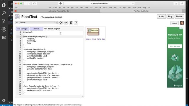This screenshot has width=189, height=106.
Task: Open VS Code Search icon
Action: [4, 13]
